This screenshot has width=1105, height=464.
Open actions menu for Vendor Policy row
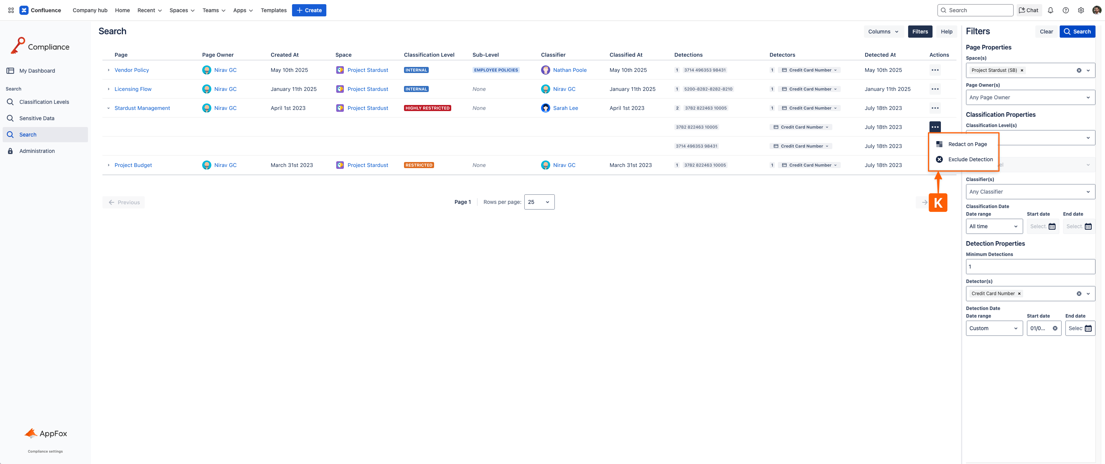[935, 70]
